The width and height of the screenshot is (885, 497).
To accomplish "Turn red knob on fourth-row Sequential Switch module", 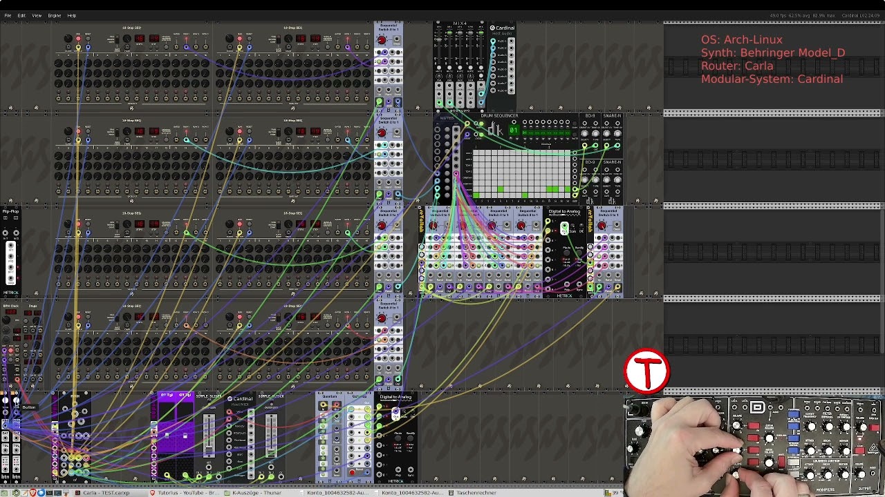I will coord(381,318).
